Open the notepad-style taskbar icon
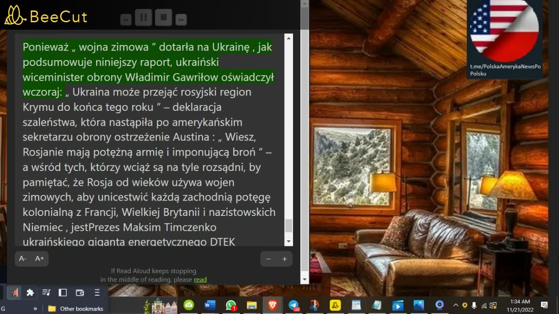Image resolution: width=559 pixels, height=314 pixels. pos(377,305)
